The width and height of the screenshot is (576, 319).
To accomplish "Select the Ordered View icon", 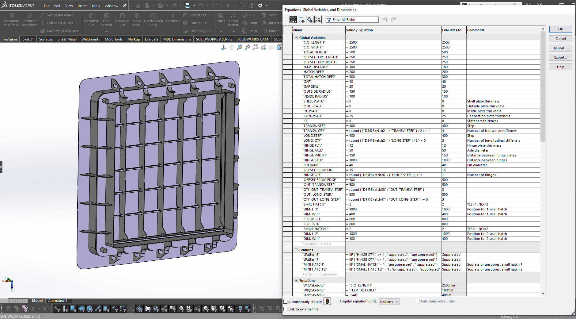I will point(318,20).
